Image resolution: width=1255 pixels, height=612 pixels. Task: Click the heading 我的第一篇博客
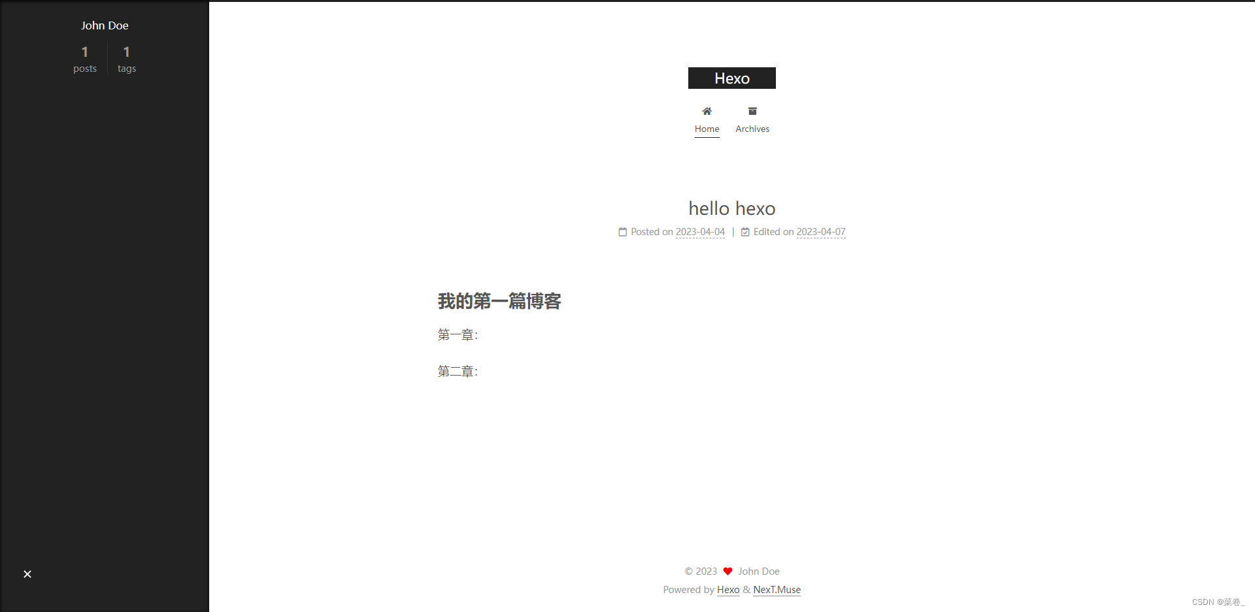click(499, 301)
